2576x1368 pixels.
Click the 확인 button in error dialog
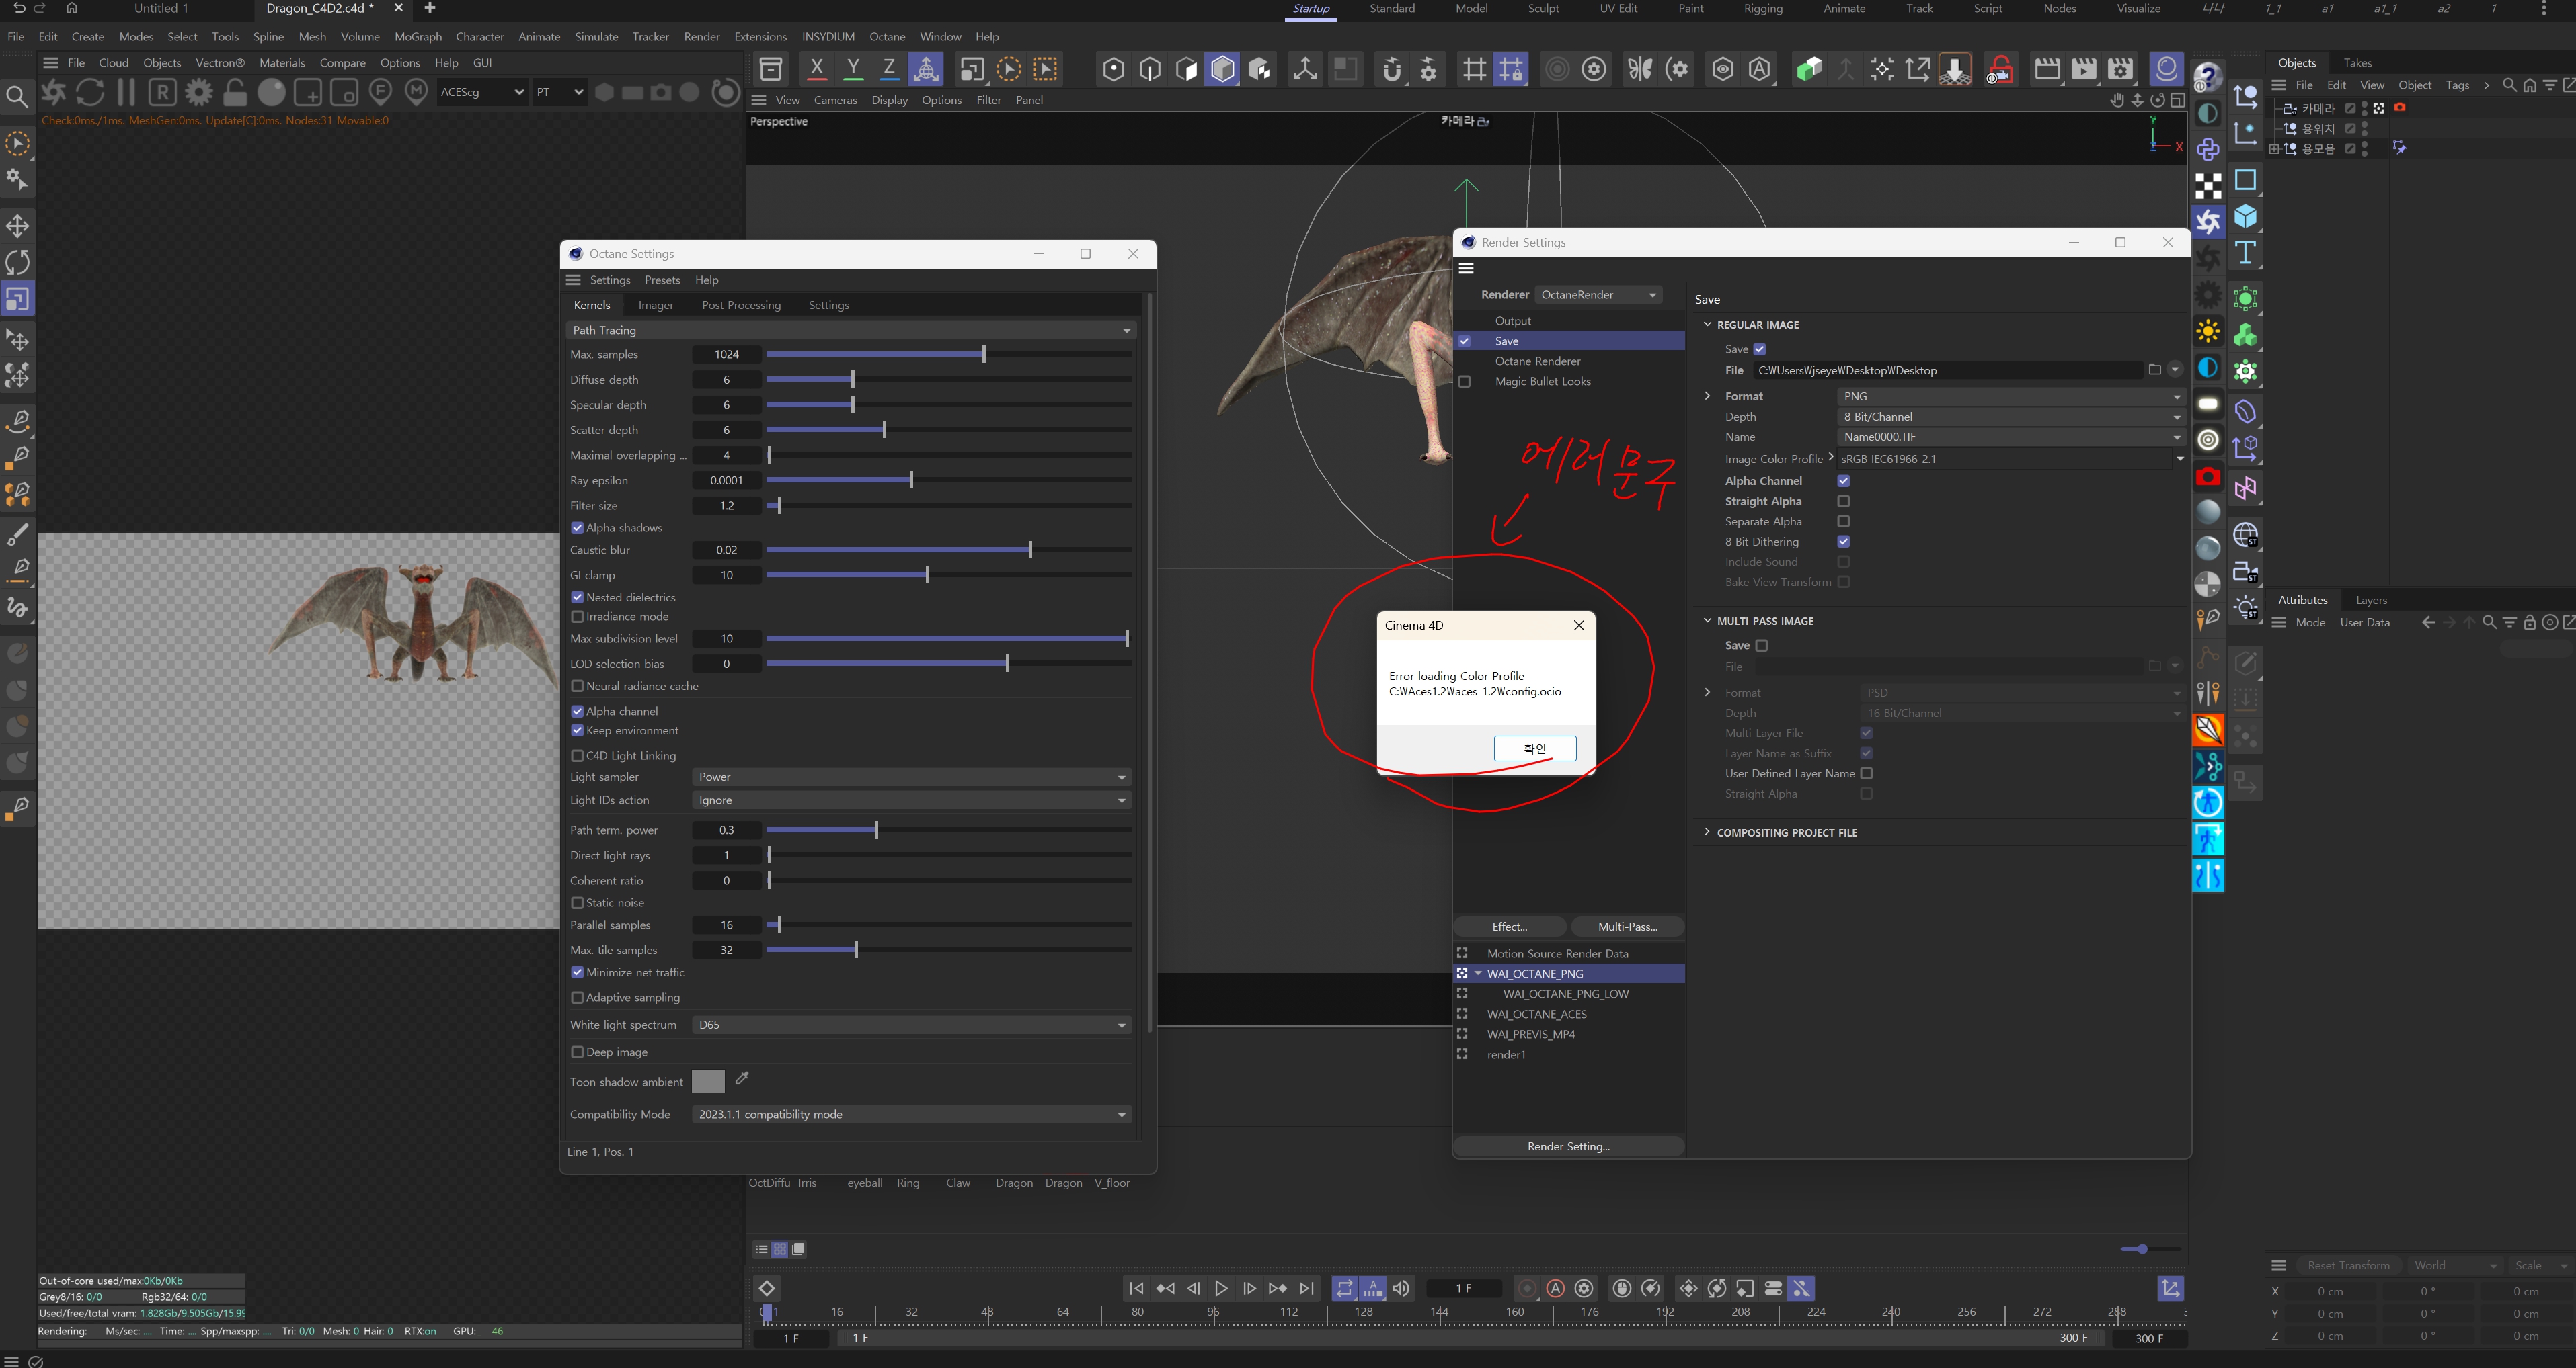(1534, 749)
